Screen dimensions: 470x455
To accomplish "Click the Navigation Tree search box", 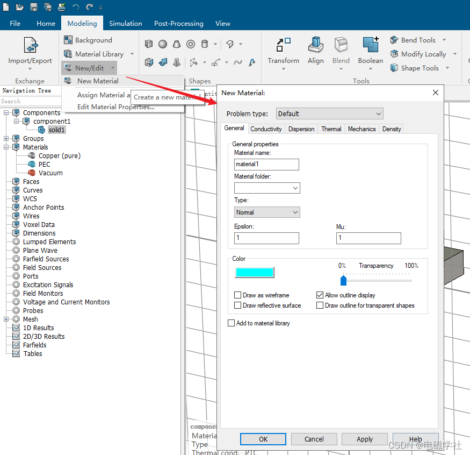I will pos(31,101).
